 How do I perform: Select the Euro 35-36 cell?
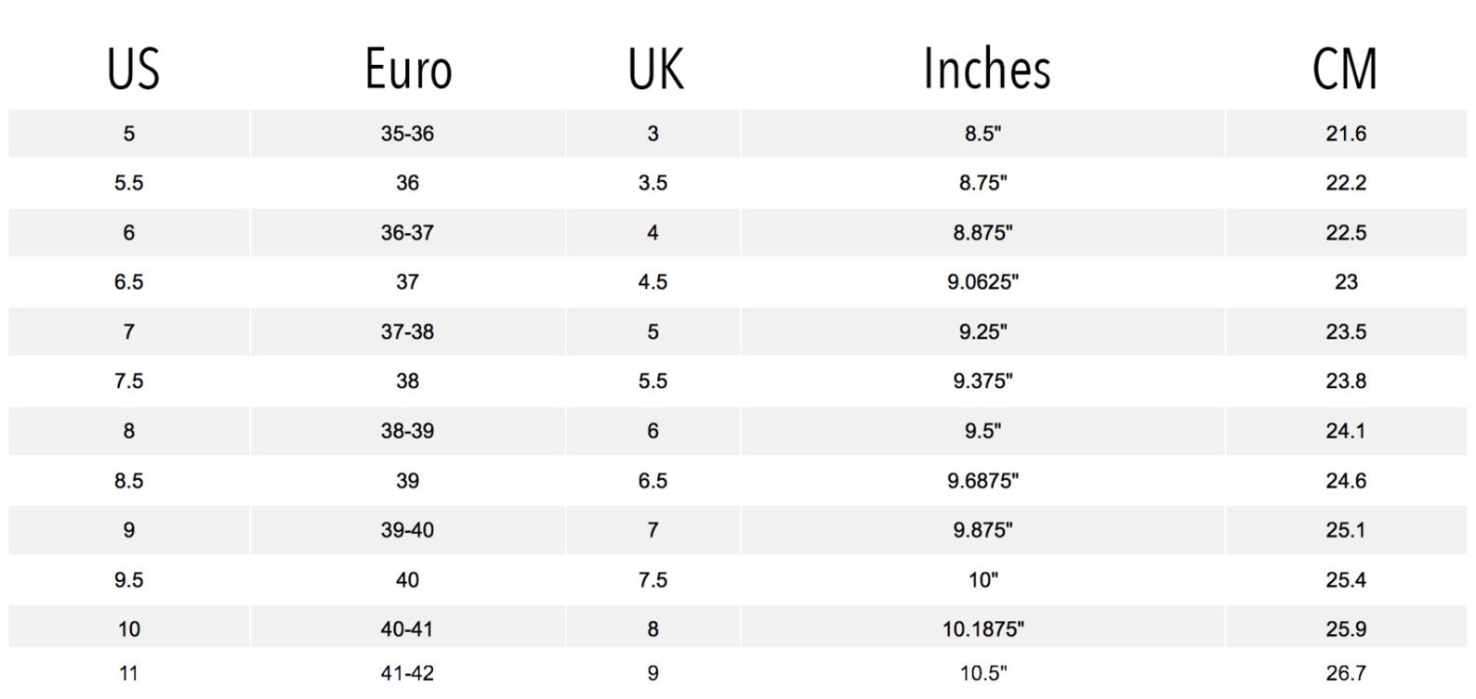point(407,134)
